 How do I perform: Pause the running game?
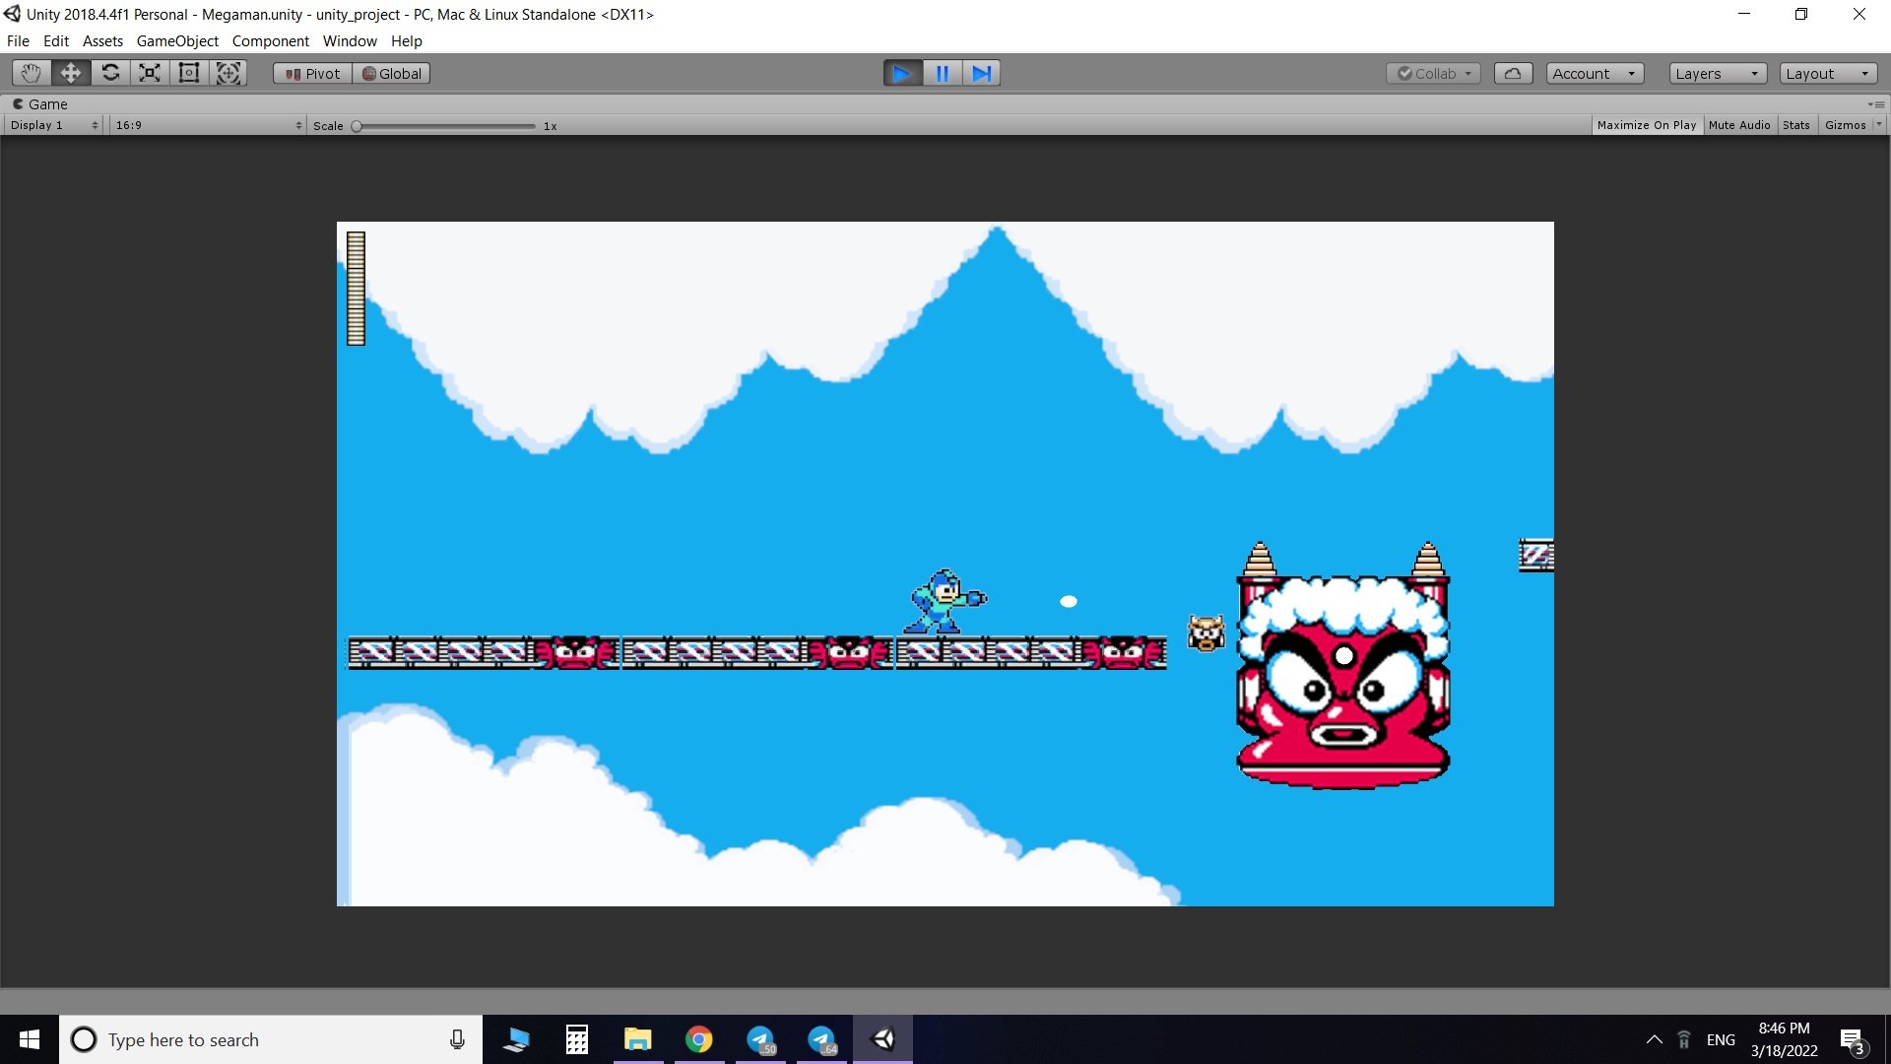click(x=943, y=73)
